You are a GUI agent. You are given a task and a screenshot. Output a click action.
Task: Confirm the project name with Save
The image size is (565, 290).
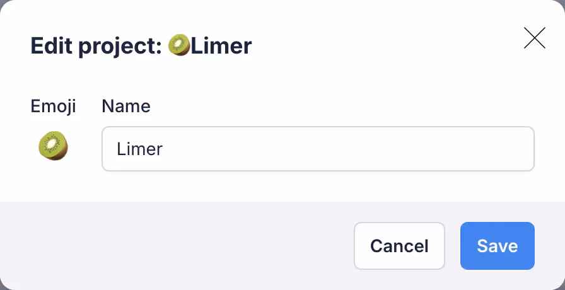pyautogui.click(x=497, y=245)
